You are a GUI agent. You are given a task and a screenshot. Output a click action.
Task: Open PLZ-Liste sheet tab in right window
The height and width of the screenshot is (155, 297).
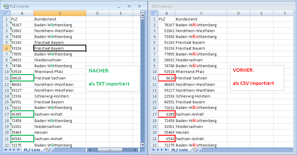click(180, 150)
